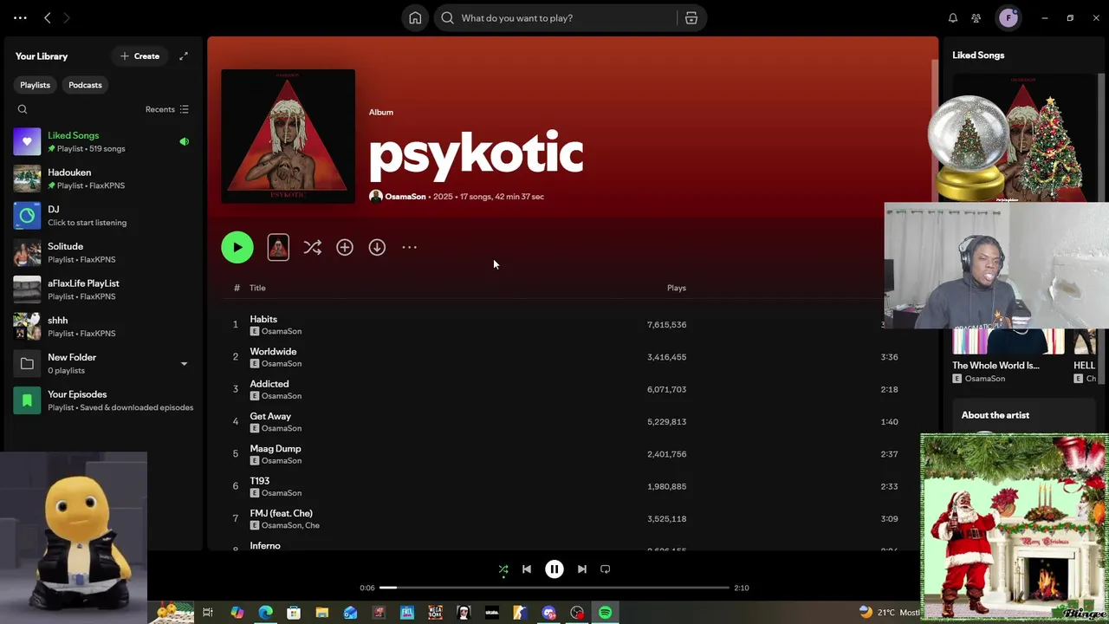Open more options for psykotic album
This screenshot has width=1109, height=624.
tap(409, 247)
